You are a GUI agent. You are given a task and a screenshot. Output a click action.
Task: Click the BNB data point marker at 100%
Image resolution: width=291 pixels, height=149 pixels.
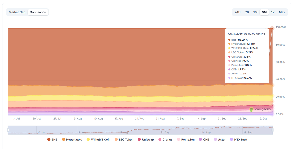tap(272, 28)
